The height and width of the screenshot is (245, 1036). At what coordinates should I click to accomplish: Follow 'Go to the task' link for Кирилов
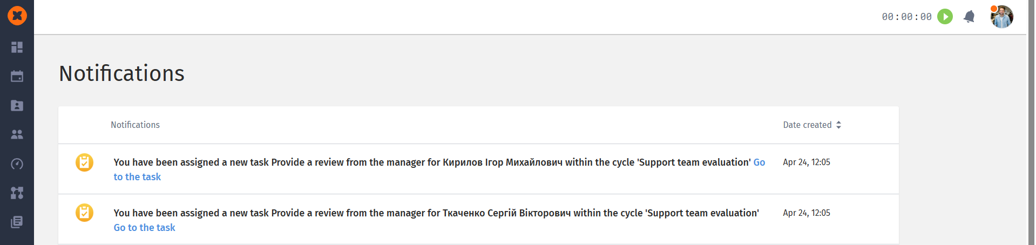pyautogui.click(x=137, y=177)
